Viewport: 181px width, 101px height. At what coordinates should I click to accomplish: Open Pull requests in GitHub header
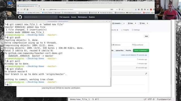pos(64,17)
